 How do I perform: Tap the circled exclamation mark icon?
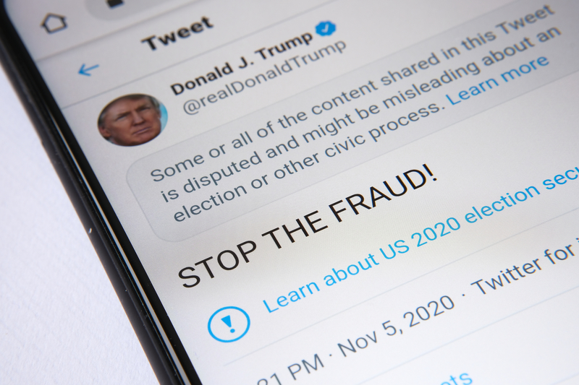[x=229, y=324]
